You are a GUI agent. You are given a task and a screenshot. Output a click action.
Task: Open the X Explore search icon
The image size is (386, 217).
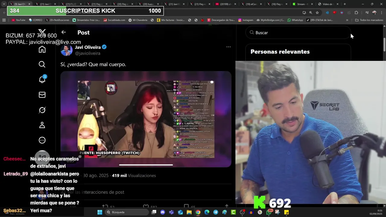(x=42, y=64)
